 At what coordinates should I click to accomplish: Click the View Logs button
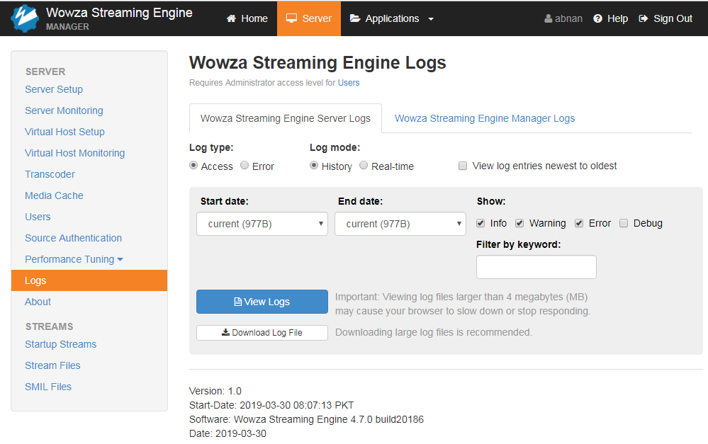[x=262, y=302]
